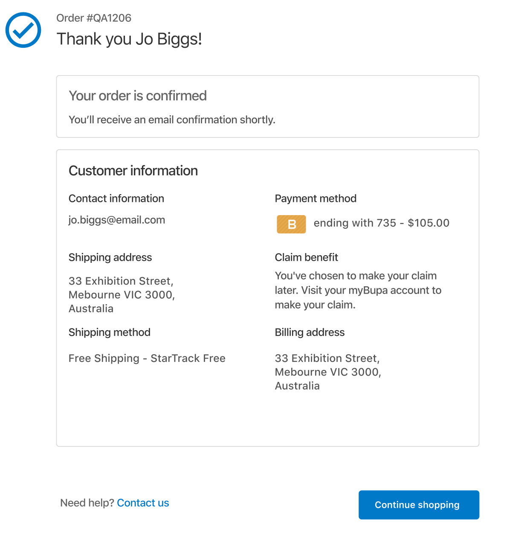Click the blue checkmark confirmation icon
This screenshot has height=553, width=515.
(x=23, y=30)
